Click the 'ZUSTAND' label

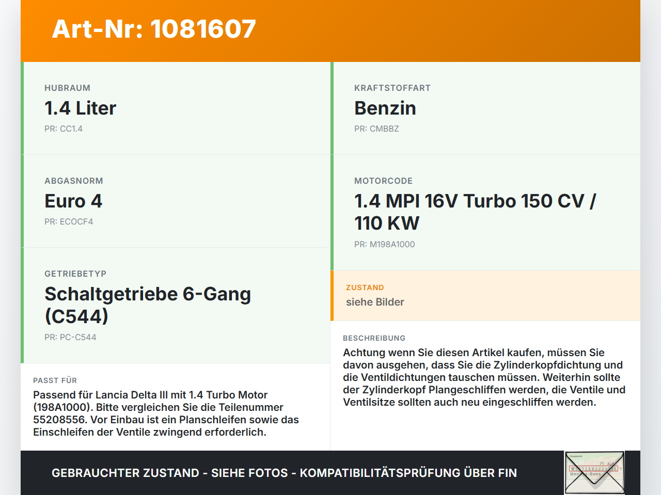(x=365, y=288)
